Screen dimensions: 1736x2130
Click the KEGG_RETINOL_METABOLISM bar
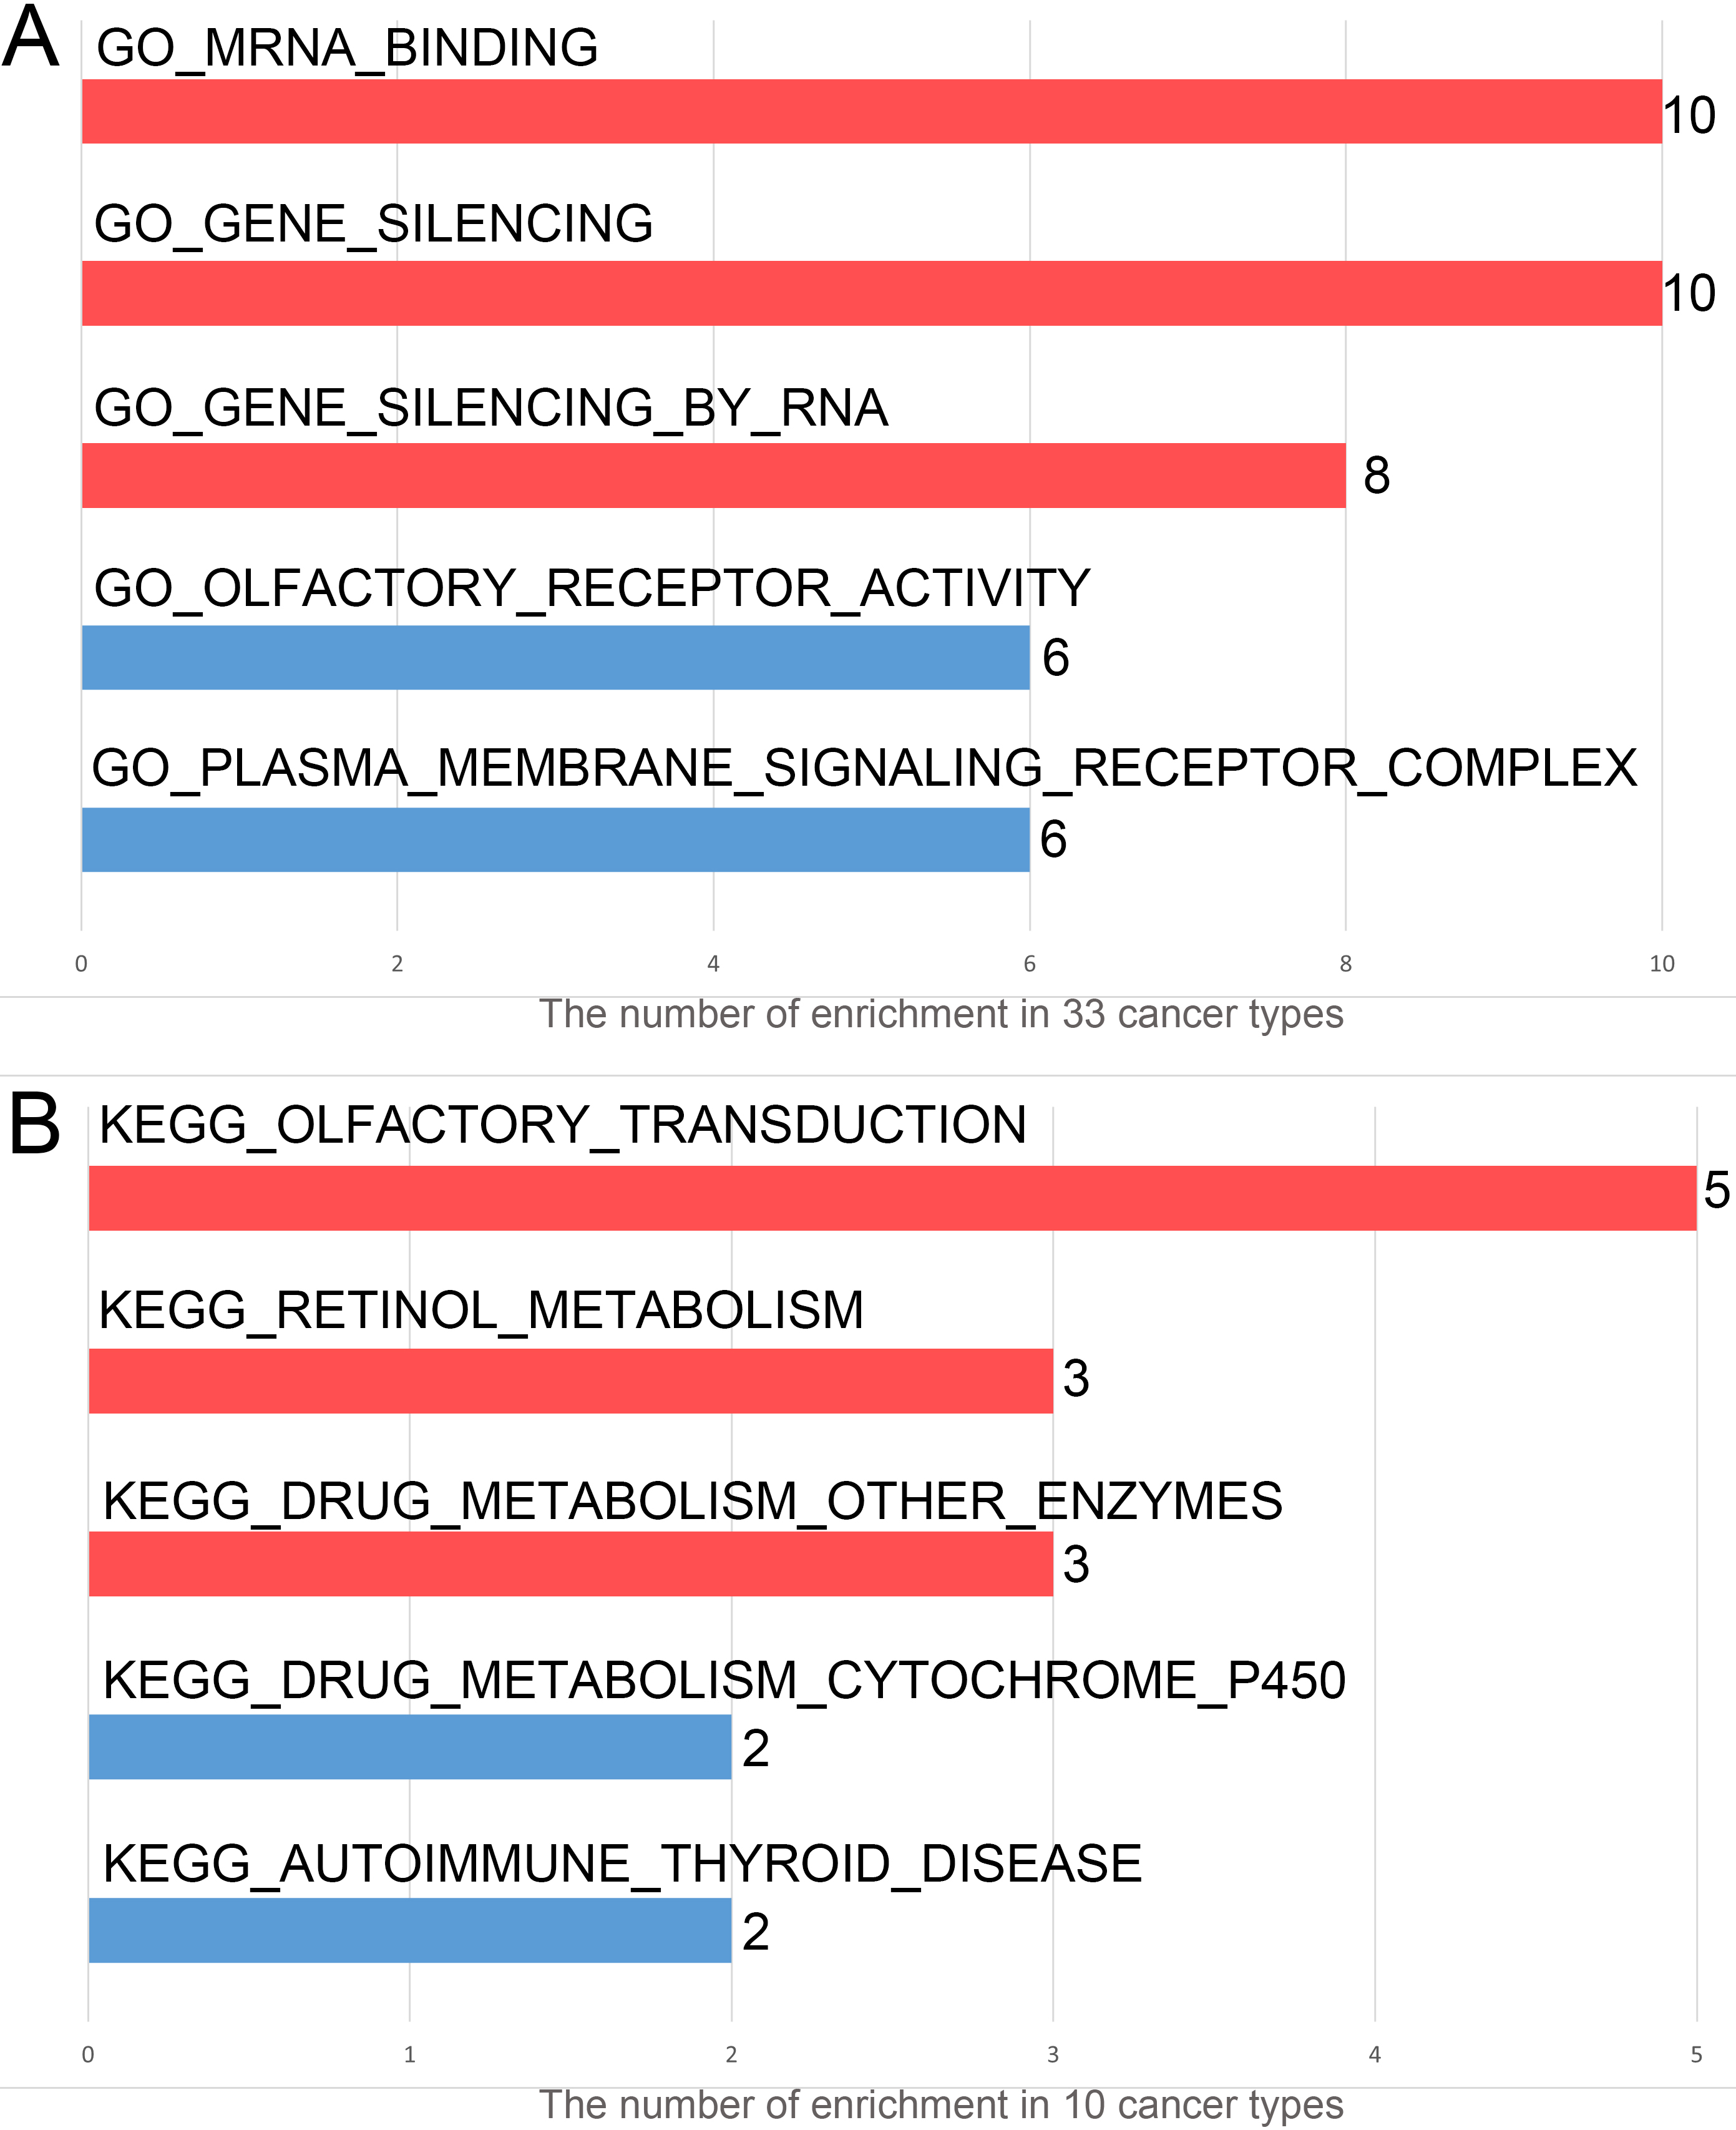[570, 1381]
